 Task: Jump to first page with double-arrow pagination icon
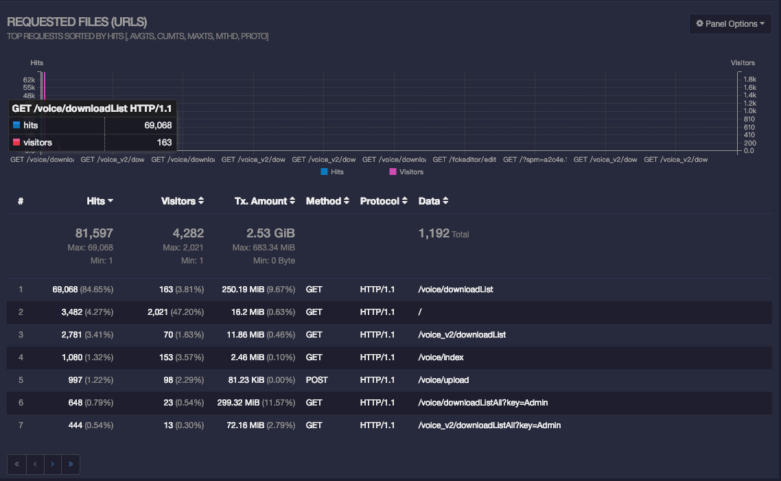[16, 465]
